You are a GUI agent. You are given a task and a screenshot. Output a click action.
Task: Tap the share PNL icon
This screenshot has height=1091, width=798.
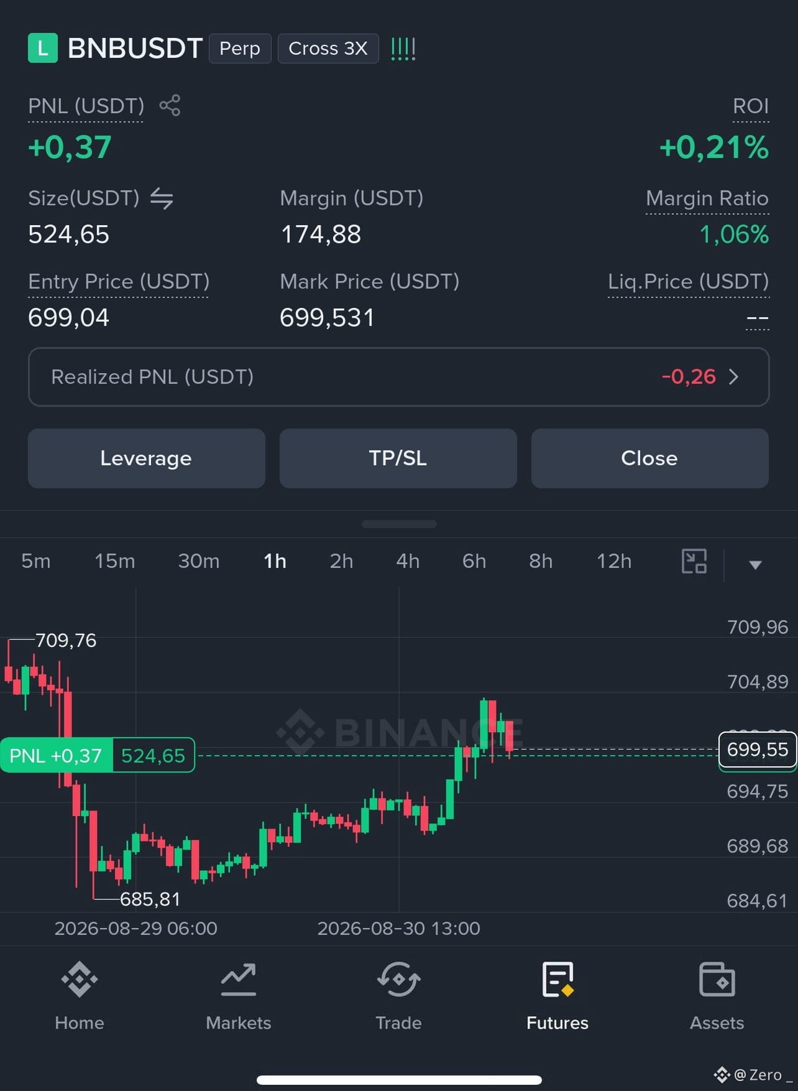(170, 105)
